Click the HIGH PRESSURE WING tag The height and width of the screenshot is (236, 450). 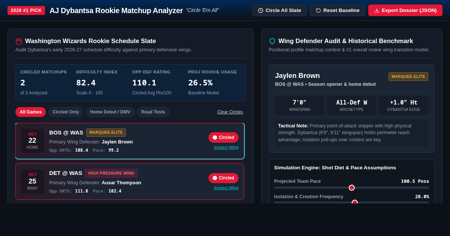[x=111, y=173]
